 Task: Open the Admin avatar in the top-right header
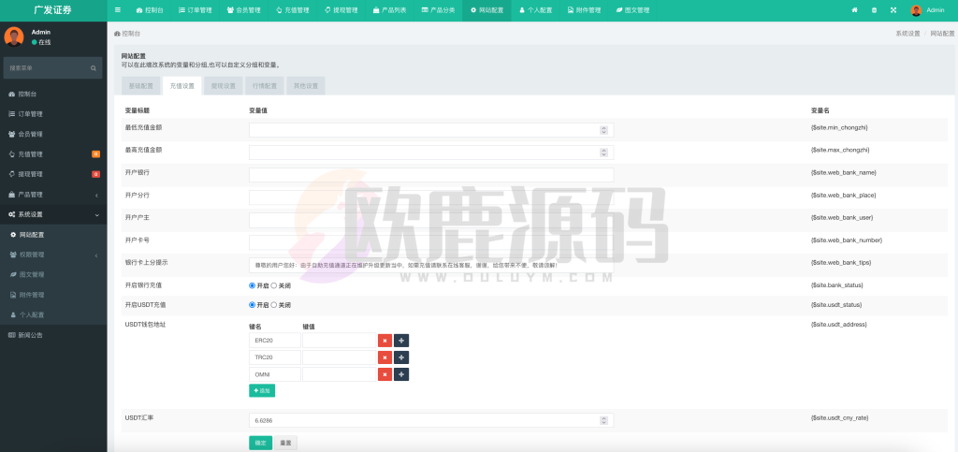click(916, 10)
